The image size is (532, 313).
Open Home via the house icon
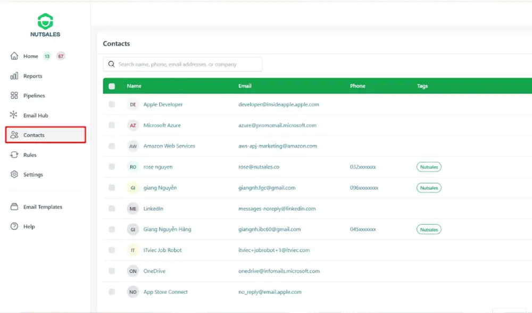14,56
